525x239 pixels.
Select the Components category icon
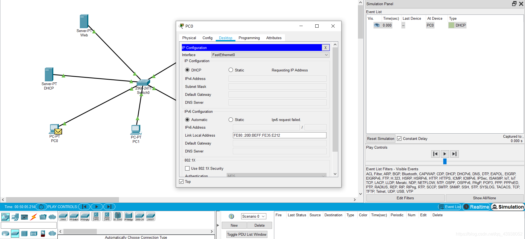coord(24,217)
